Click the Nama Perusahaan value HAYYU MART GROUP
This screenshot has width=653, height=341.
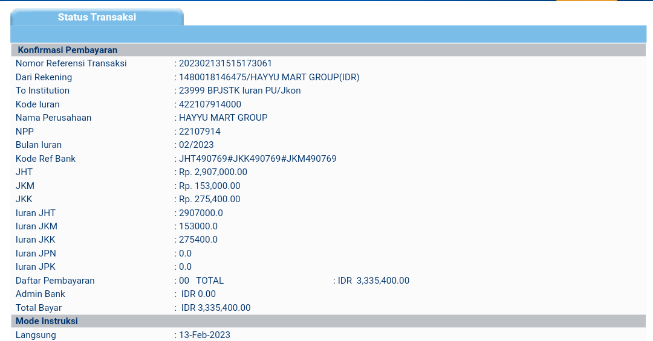pyautogui.click(x=223, y=118)
